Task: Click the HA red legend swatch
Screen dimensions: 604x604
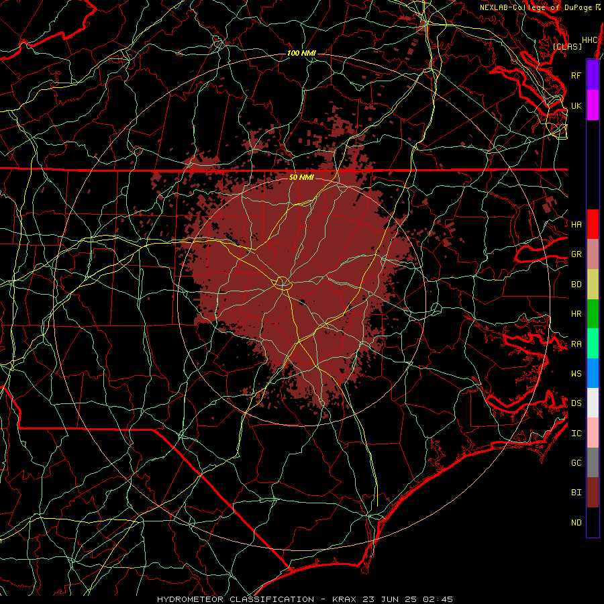Action: (593, 224)
